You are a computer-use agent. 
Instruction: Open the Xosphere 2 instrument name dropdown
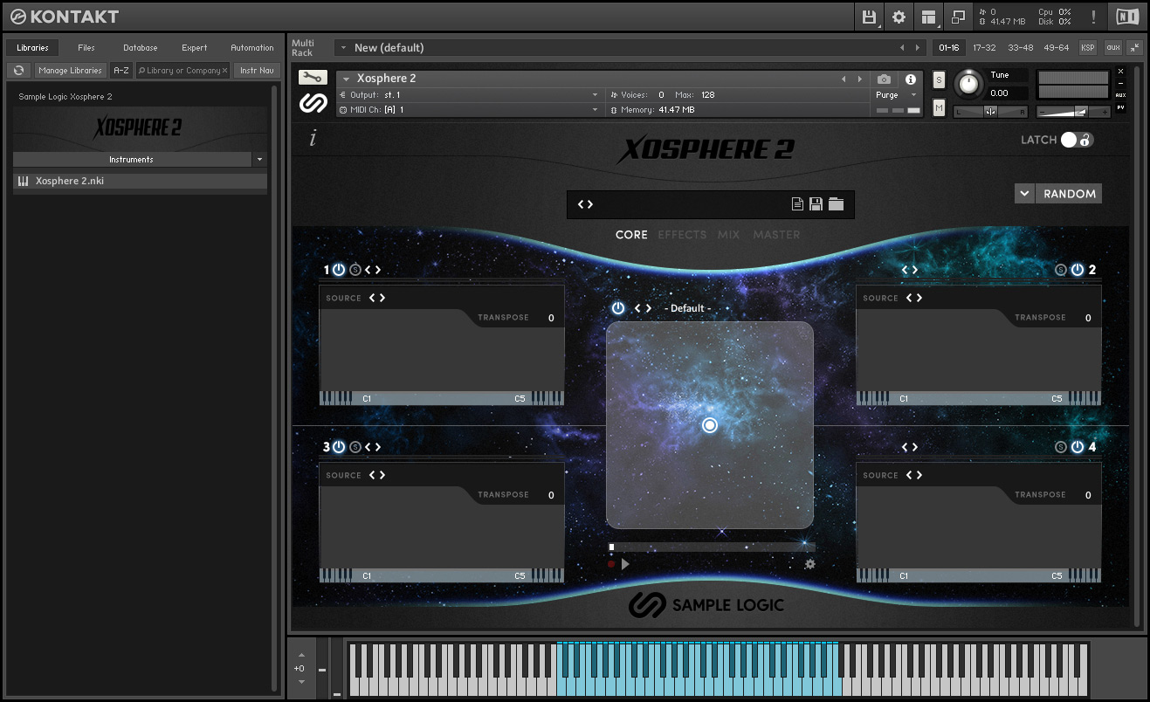click(x=347, y=79)
